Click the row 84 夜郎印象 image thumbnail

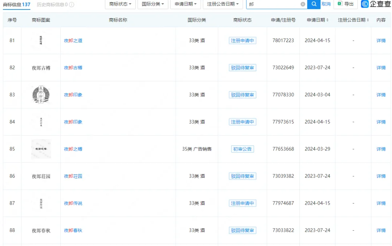click(41, 122)
